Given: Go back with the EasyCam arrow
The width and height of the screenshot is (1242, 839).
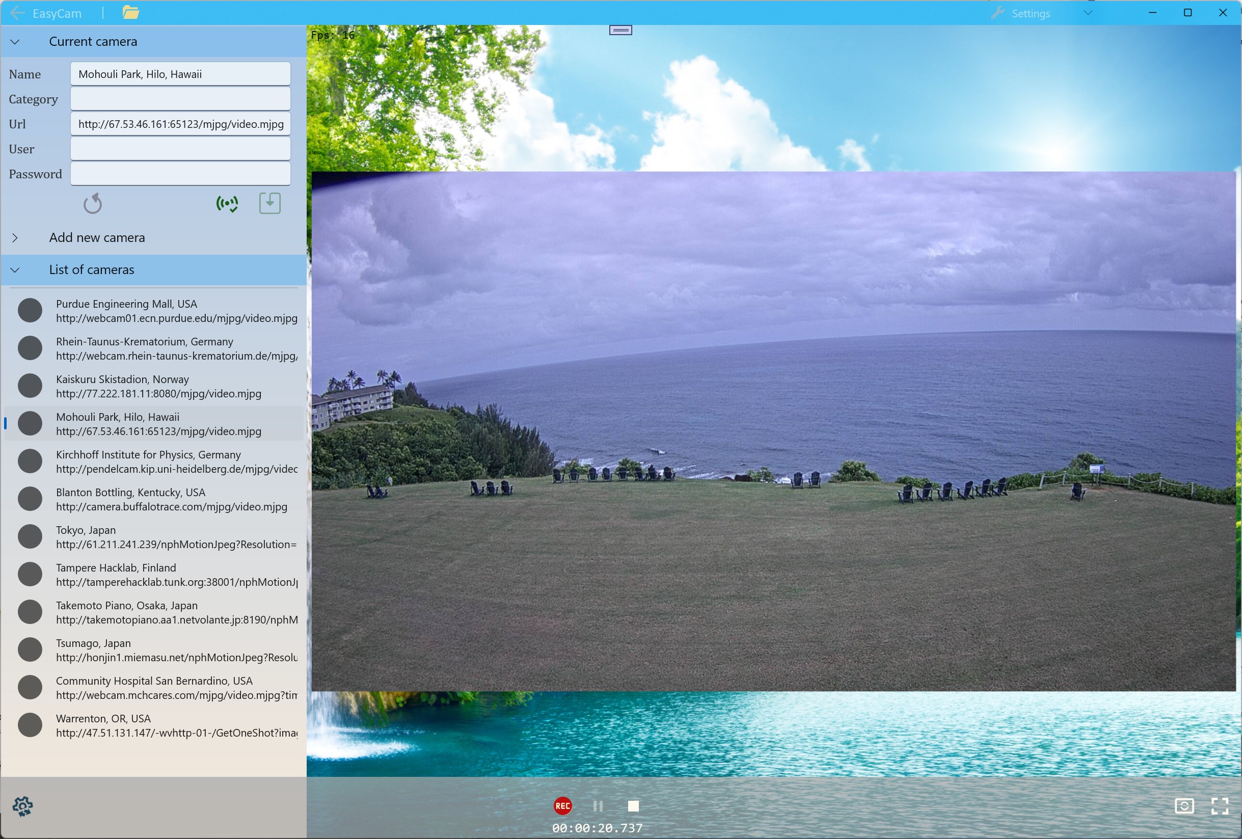Looking at the screenshot, I should [17, 13].
